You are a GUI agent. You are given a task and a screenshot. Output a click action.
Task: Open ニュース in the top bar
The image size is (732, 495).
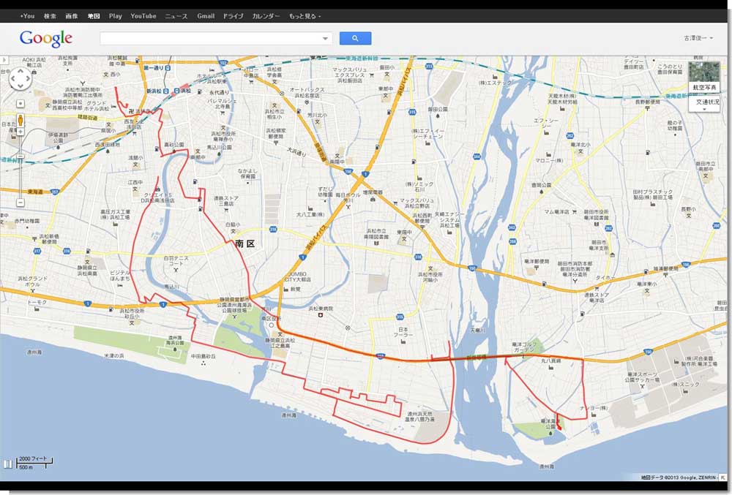(176, 16)
